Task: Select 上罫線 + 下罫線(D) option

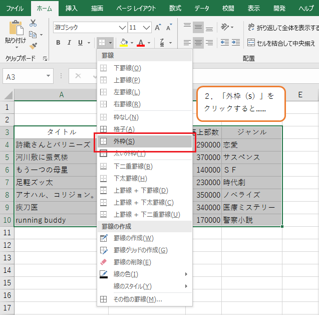Action: tap(145, 191)
